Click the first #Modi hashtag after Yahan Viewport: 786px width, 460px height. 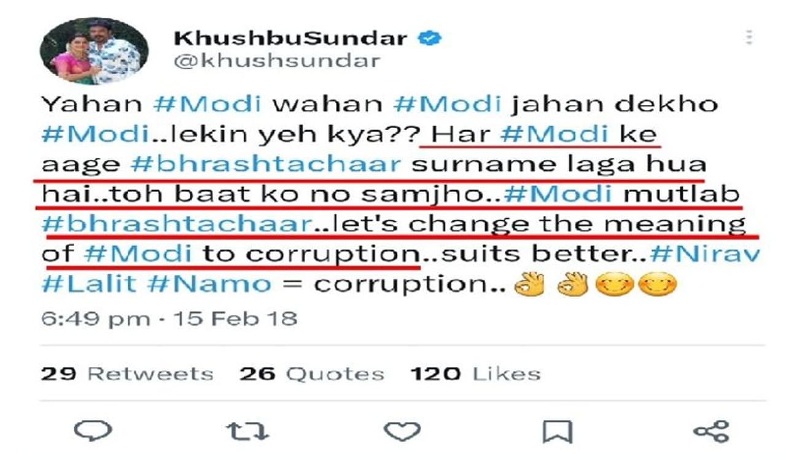click(x=207, y=104)
